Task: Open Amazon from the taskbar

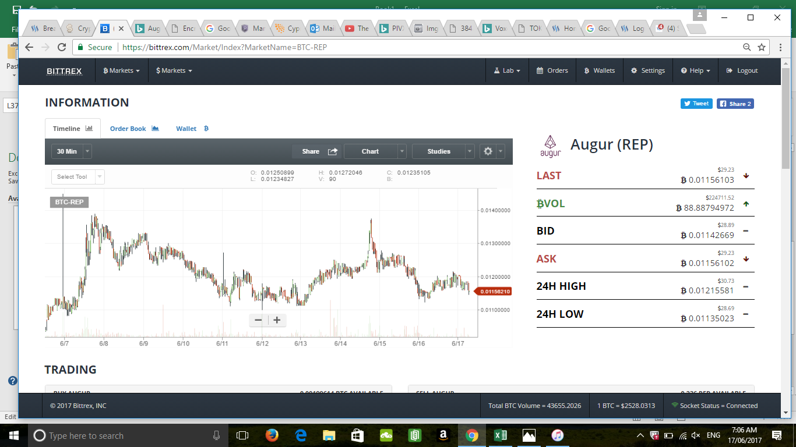Action: [443, 435]
